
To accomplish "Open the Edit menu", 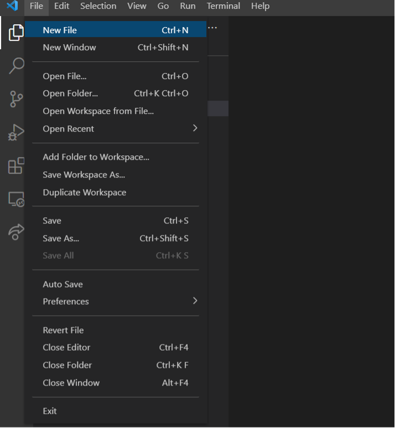I will 62,6.
